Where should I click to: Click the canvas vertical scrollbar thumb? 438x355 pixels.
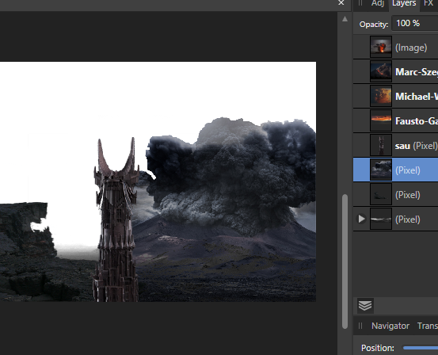click(345, 261)
